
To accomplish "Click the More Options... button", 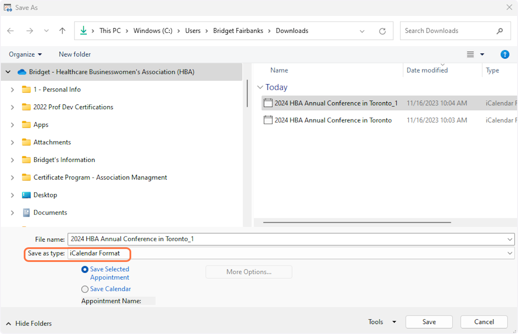I will pos(249,272).
